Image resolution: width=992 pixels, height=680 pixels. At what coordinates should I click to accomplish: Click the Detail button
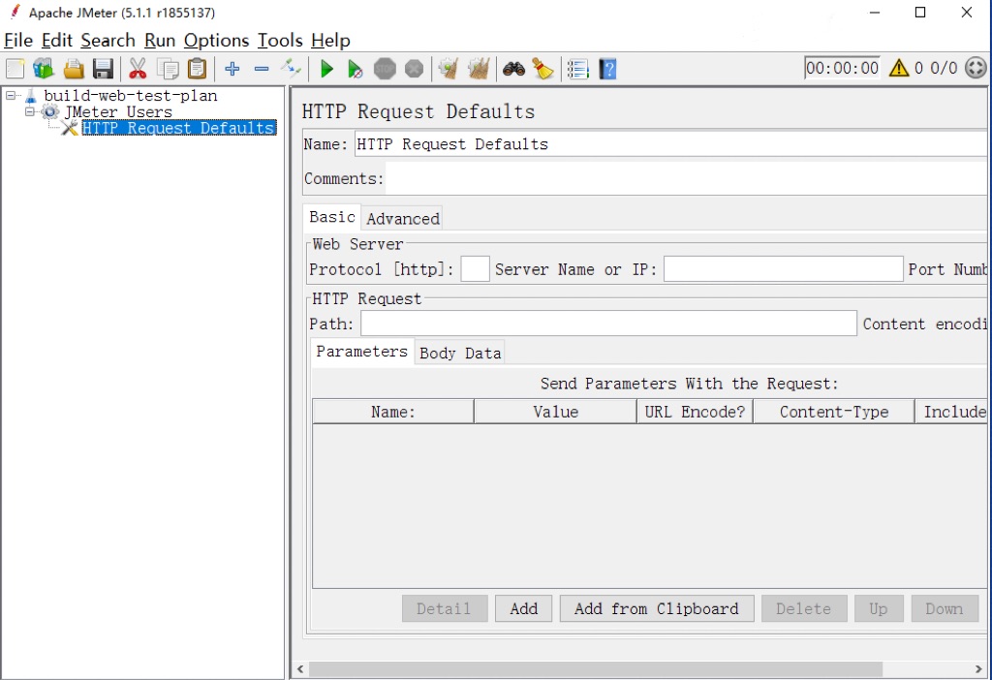tap(444, 608)
